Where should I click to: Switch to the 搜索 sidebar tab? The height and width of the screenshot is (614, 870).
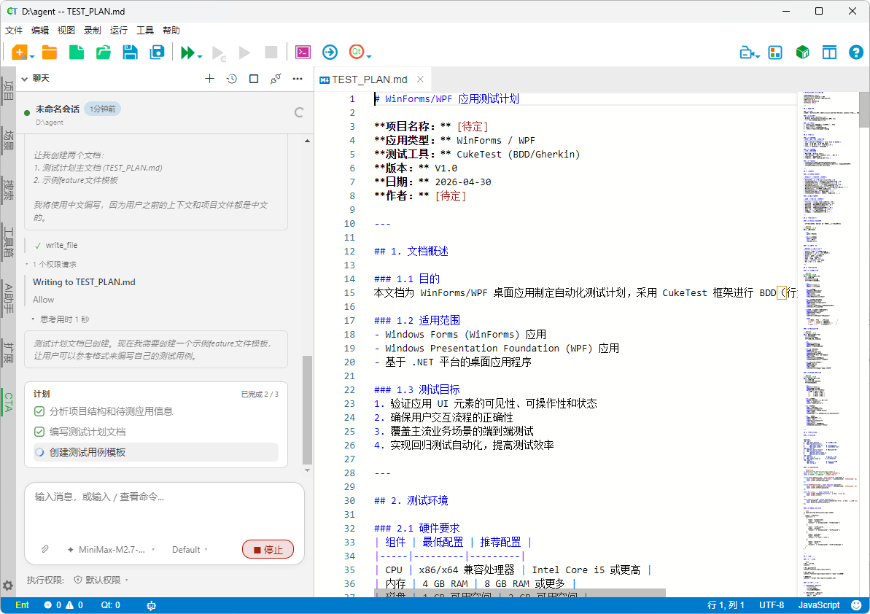coord(8,189)
